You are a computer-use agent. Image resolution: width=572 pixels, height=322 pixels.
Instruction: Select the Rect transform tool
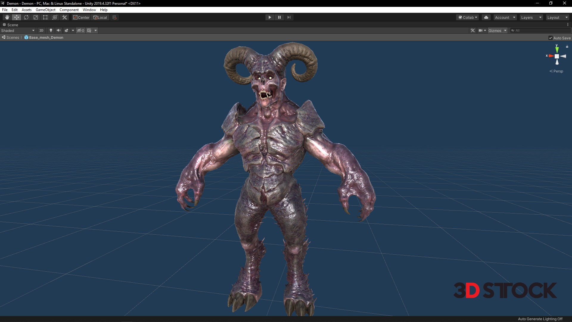point(45,17)
